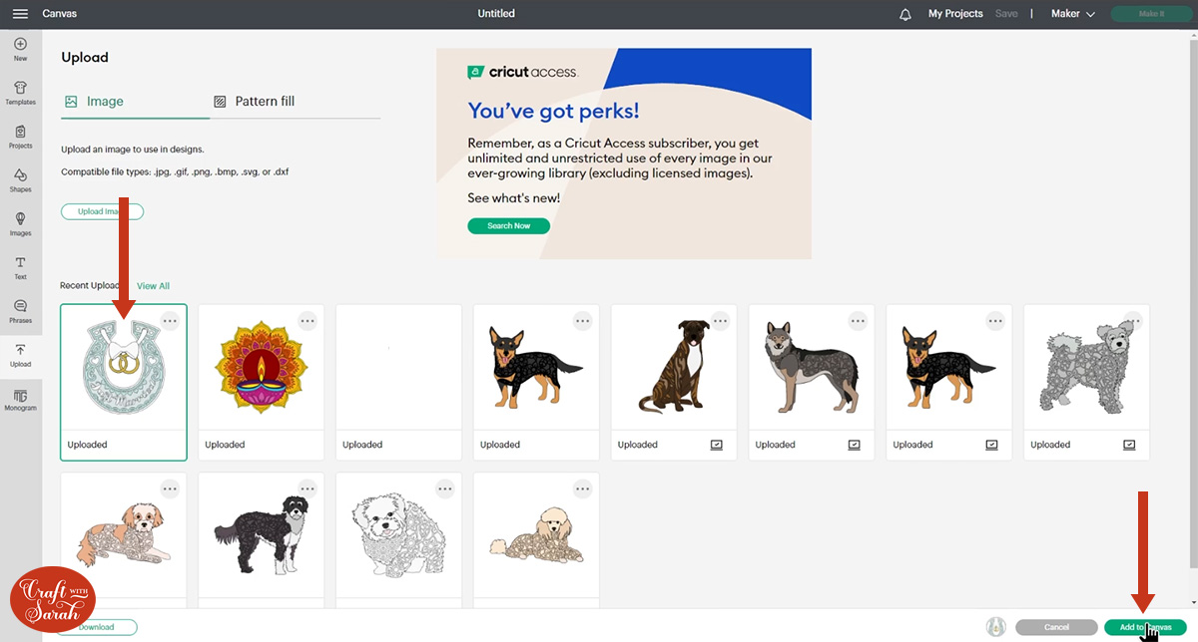The width and height of the screenshot is (1198, 642).
Task: Open options menu on grey curly dog card
Action: tap(1134, 321)
